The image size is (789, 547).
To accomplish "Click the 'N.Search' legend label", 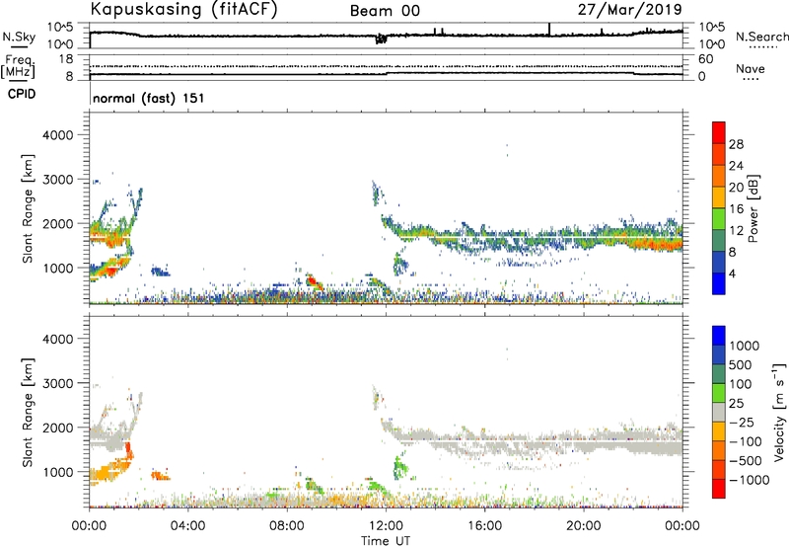I will pos(761,37).
